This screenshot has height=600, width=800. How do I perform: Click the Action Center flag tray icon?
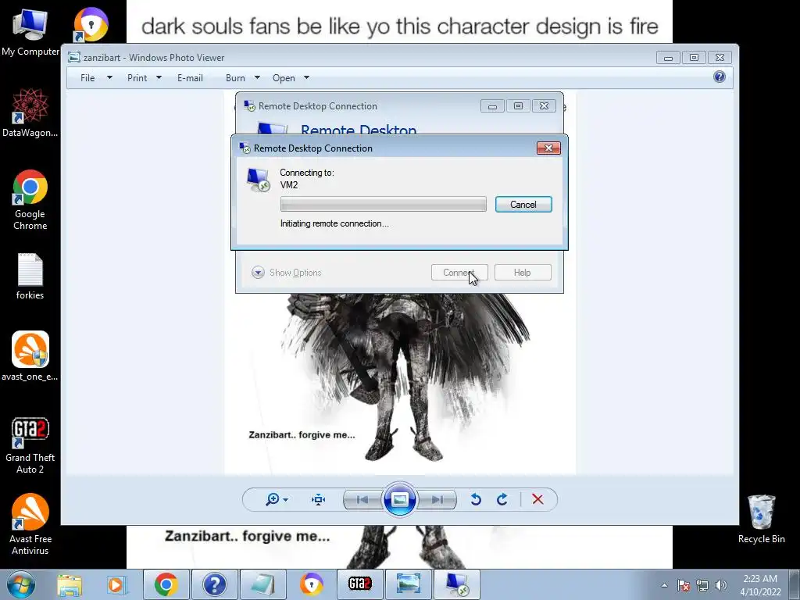[684, 585]
